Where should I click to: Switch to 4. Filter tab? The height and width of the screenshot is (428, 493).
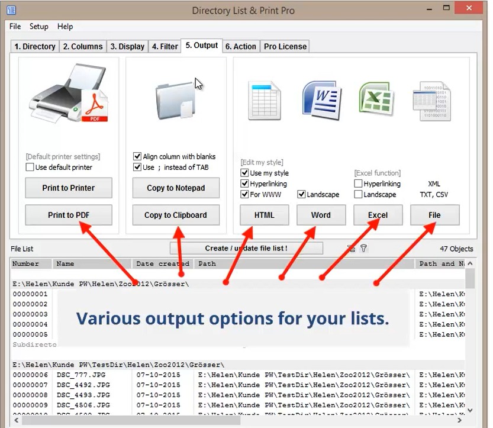[x=165, y=47]
